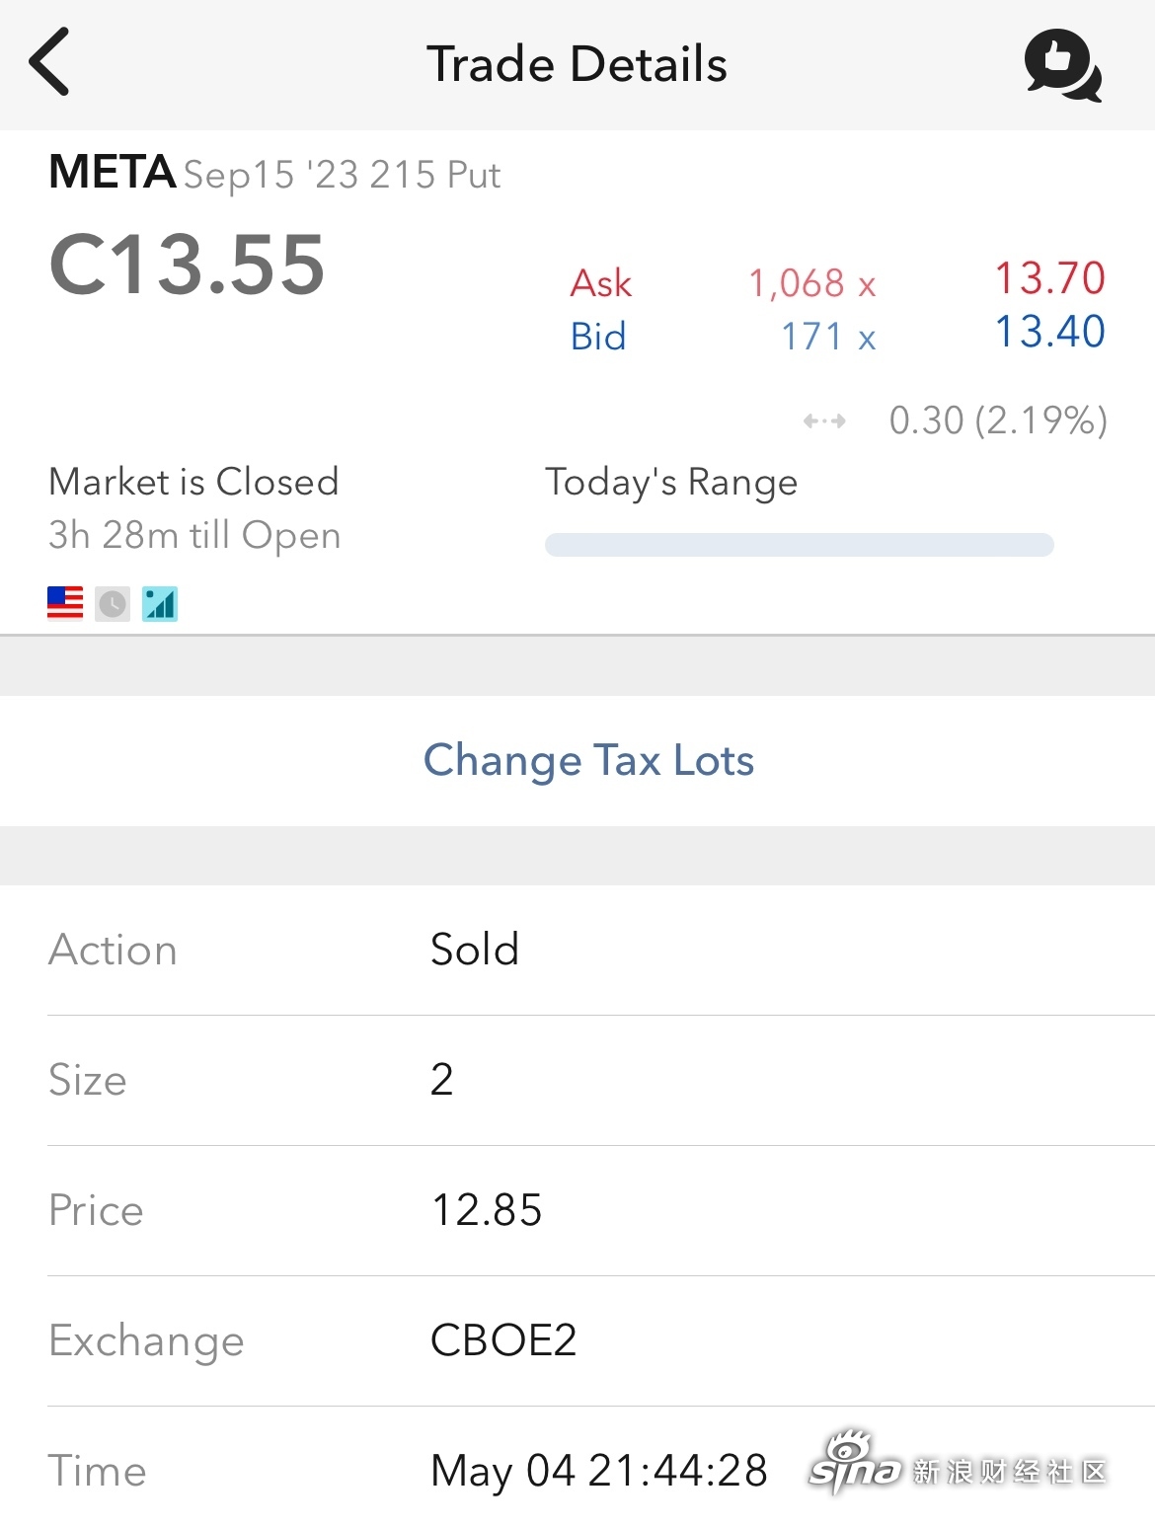
Task: Tap the US flag icon
Action: 65,603
